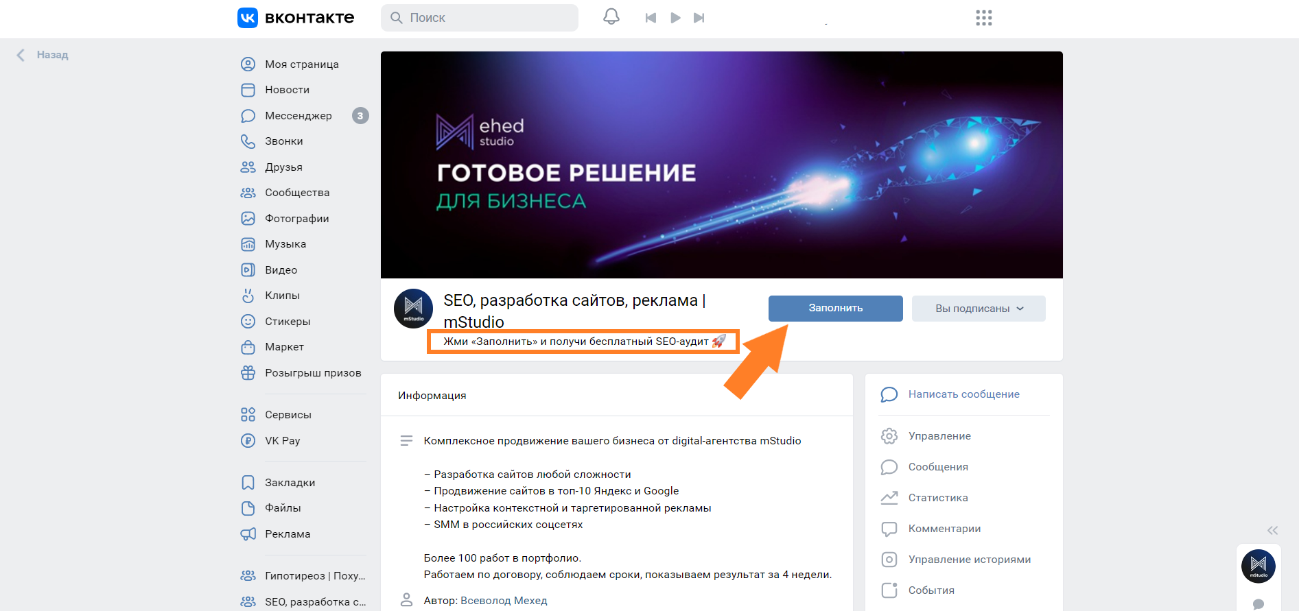The height and width of the screenshot is (611, 1299).
Task: Open Видео video icon
Action: [248, 270]
